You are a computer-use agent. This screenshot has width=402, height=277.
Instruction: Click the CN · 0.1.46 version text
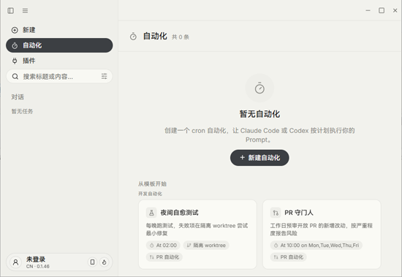[x=38, y=267]
